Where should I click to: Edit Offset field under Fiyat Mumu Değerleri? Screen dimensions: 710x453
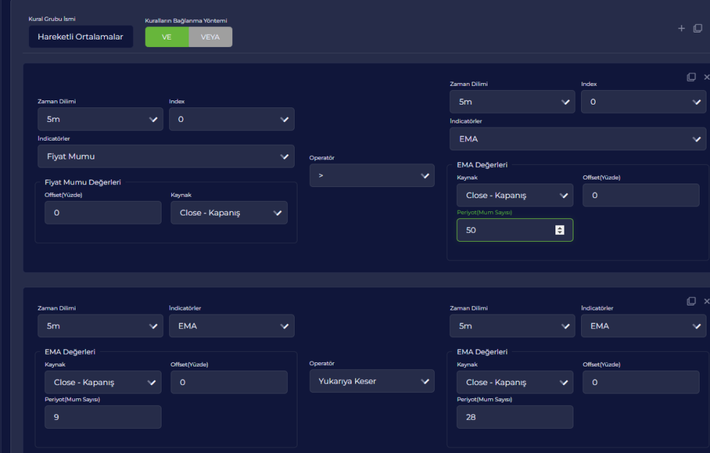[x=103, y=213]
